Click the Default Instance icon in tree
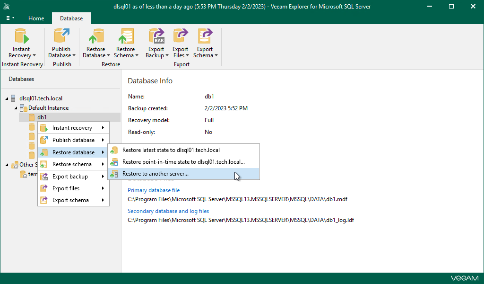The image size is (484, 284). pyautogui.click(x=24, y=108)
